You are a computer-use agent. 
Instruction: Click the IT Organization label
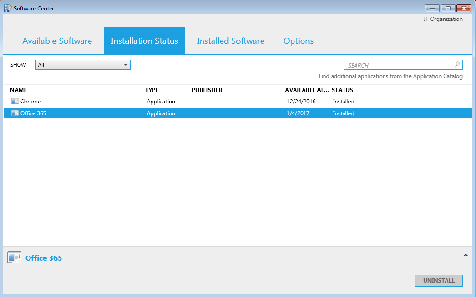click(x=443, y=19)
